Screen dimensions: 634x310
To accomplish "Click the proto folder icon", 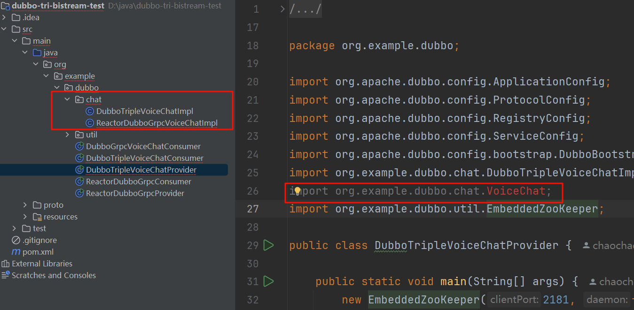I will [x=37, y=205].
